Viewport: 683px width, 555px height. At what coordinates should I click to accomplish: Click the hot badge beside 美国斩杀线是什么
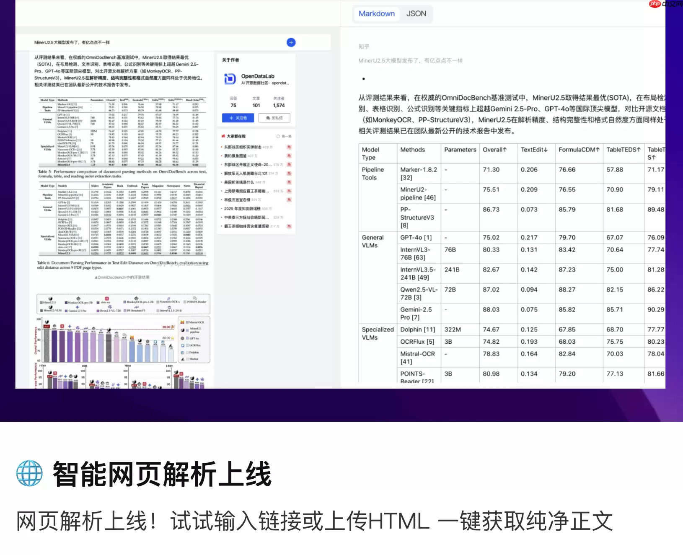click(x=289, y=182)
